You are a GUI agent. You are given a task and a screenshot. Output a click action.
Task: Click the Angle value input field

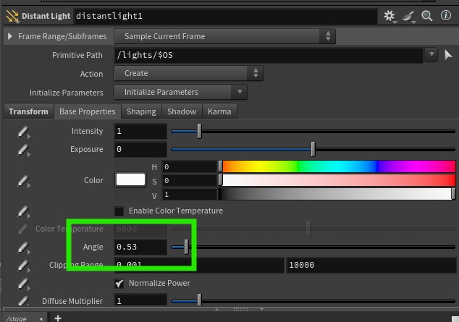[x=140, y=247]
